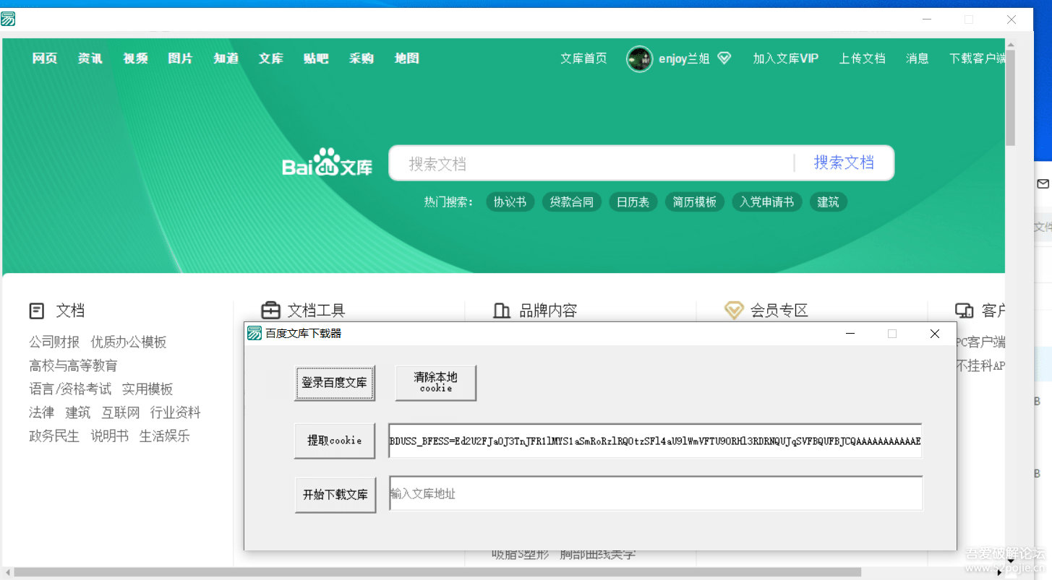The image size is (1052, 580).
Task: Click the Baidu Wenku logo
Action: click(327, 164)
